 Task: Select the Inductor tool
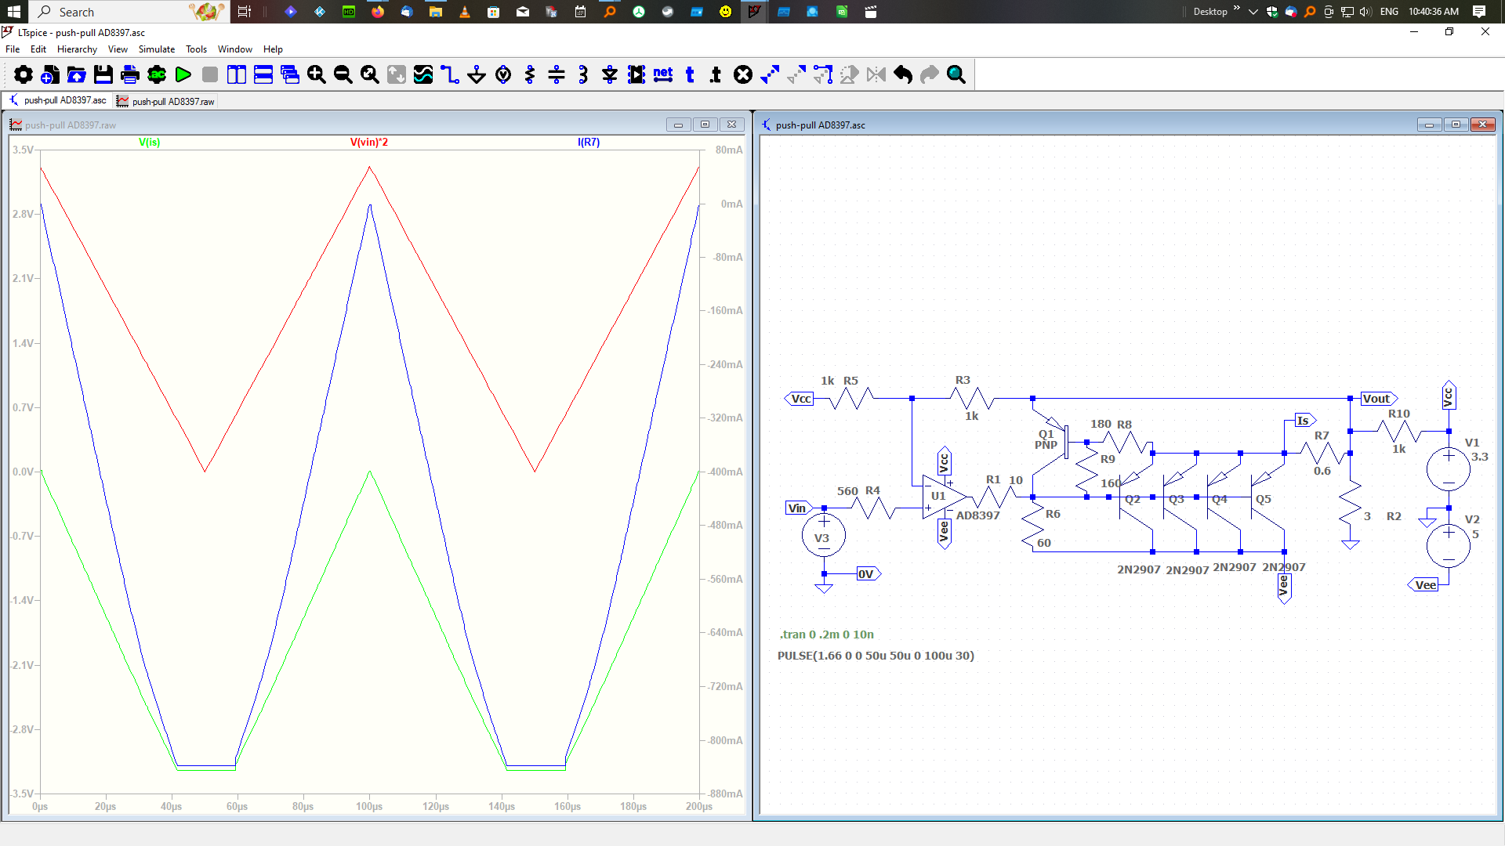point(583,74)
